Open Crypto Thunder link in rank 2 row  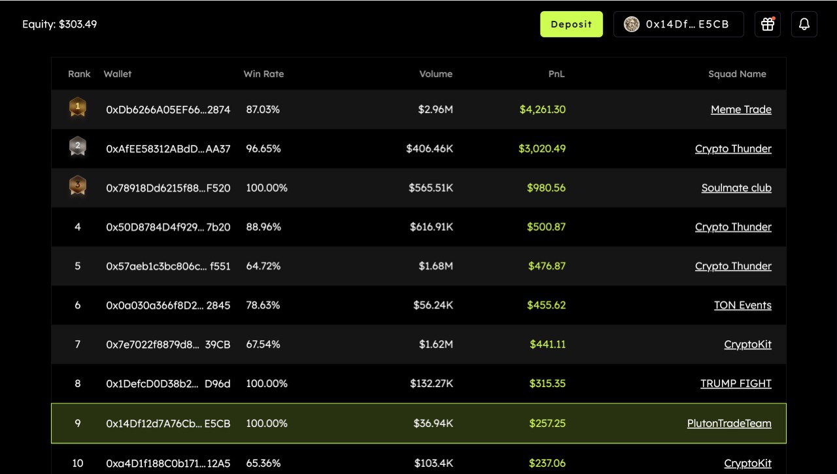[733, 149]
